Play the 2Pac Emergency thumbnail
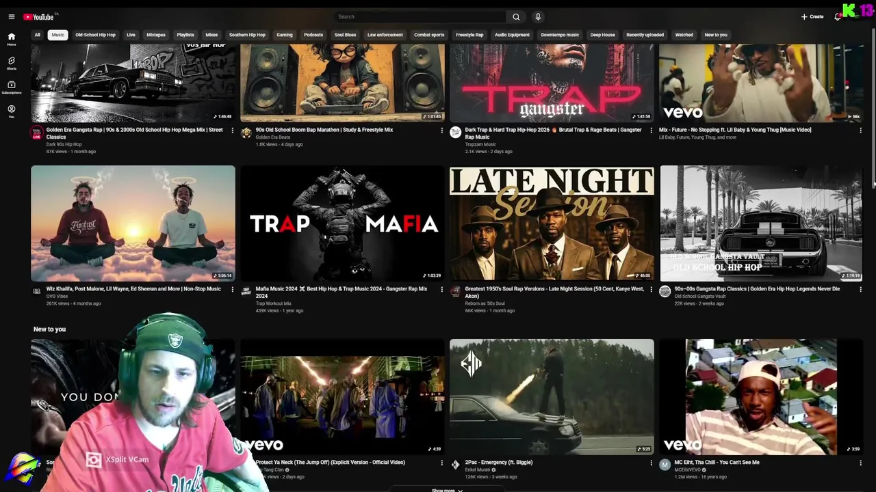 (x=552, y=397)
